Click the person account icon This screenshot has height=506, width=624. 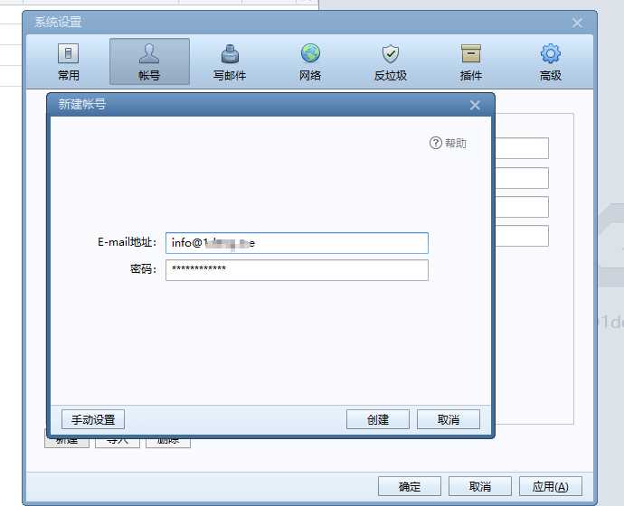click(x=149, y=53)
